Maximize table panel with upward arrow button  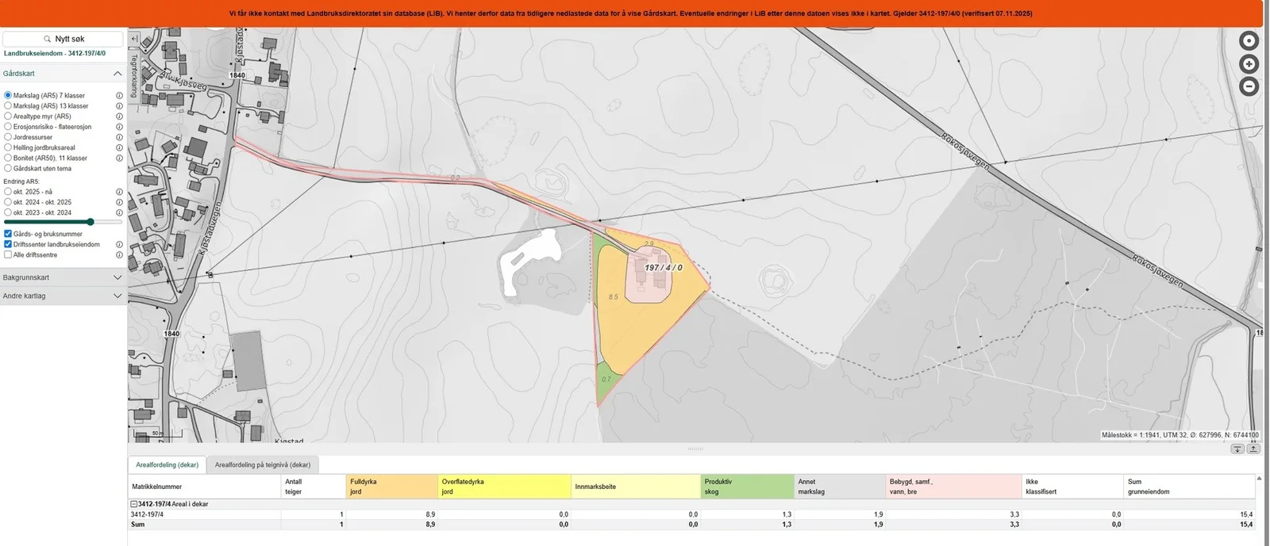click(x=1253, y=449)
